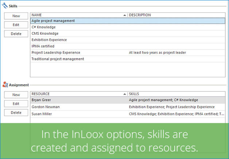
Task: Click New button in Assignment section
Action: point(16,95)
